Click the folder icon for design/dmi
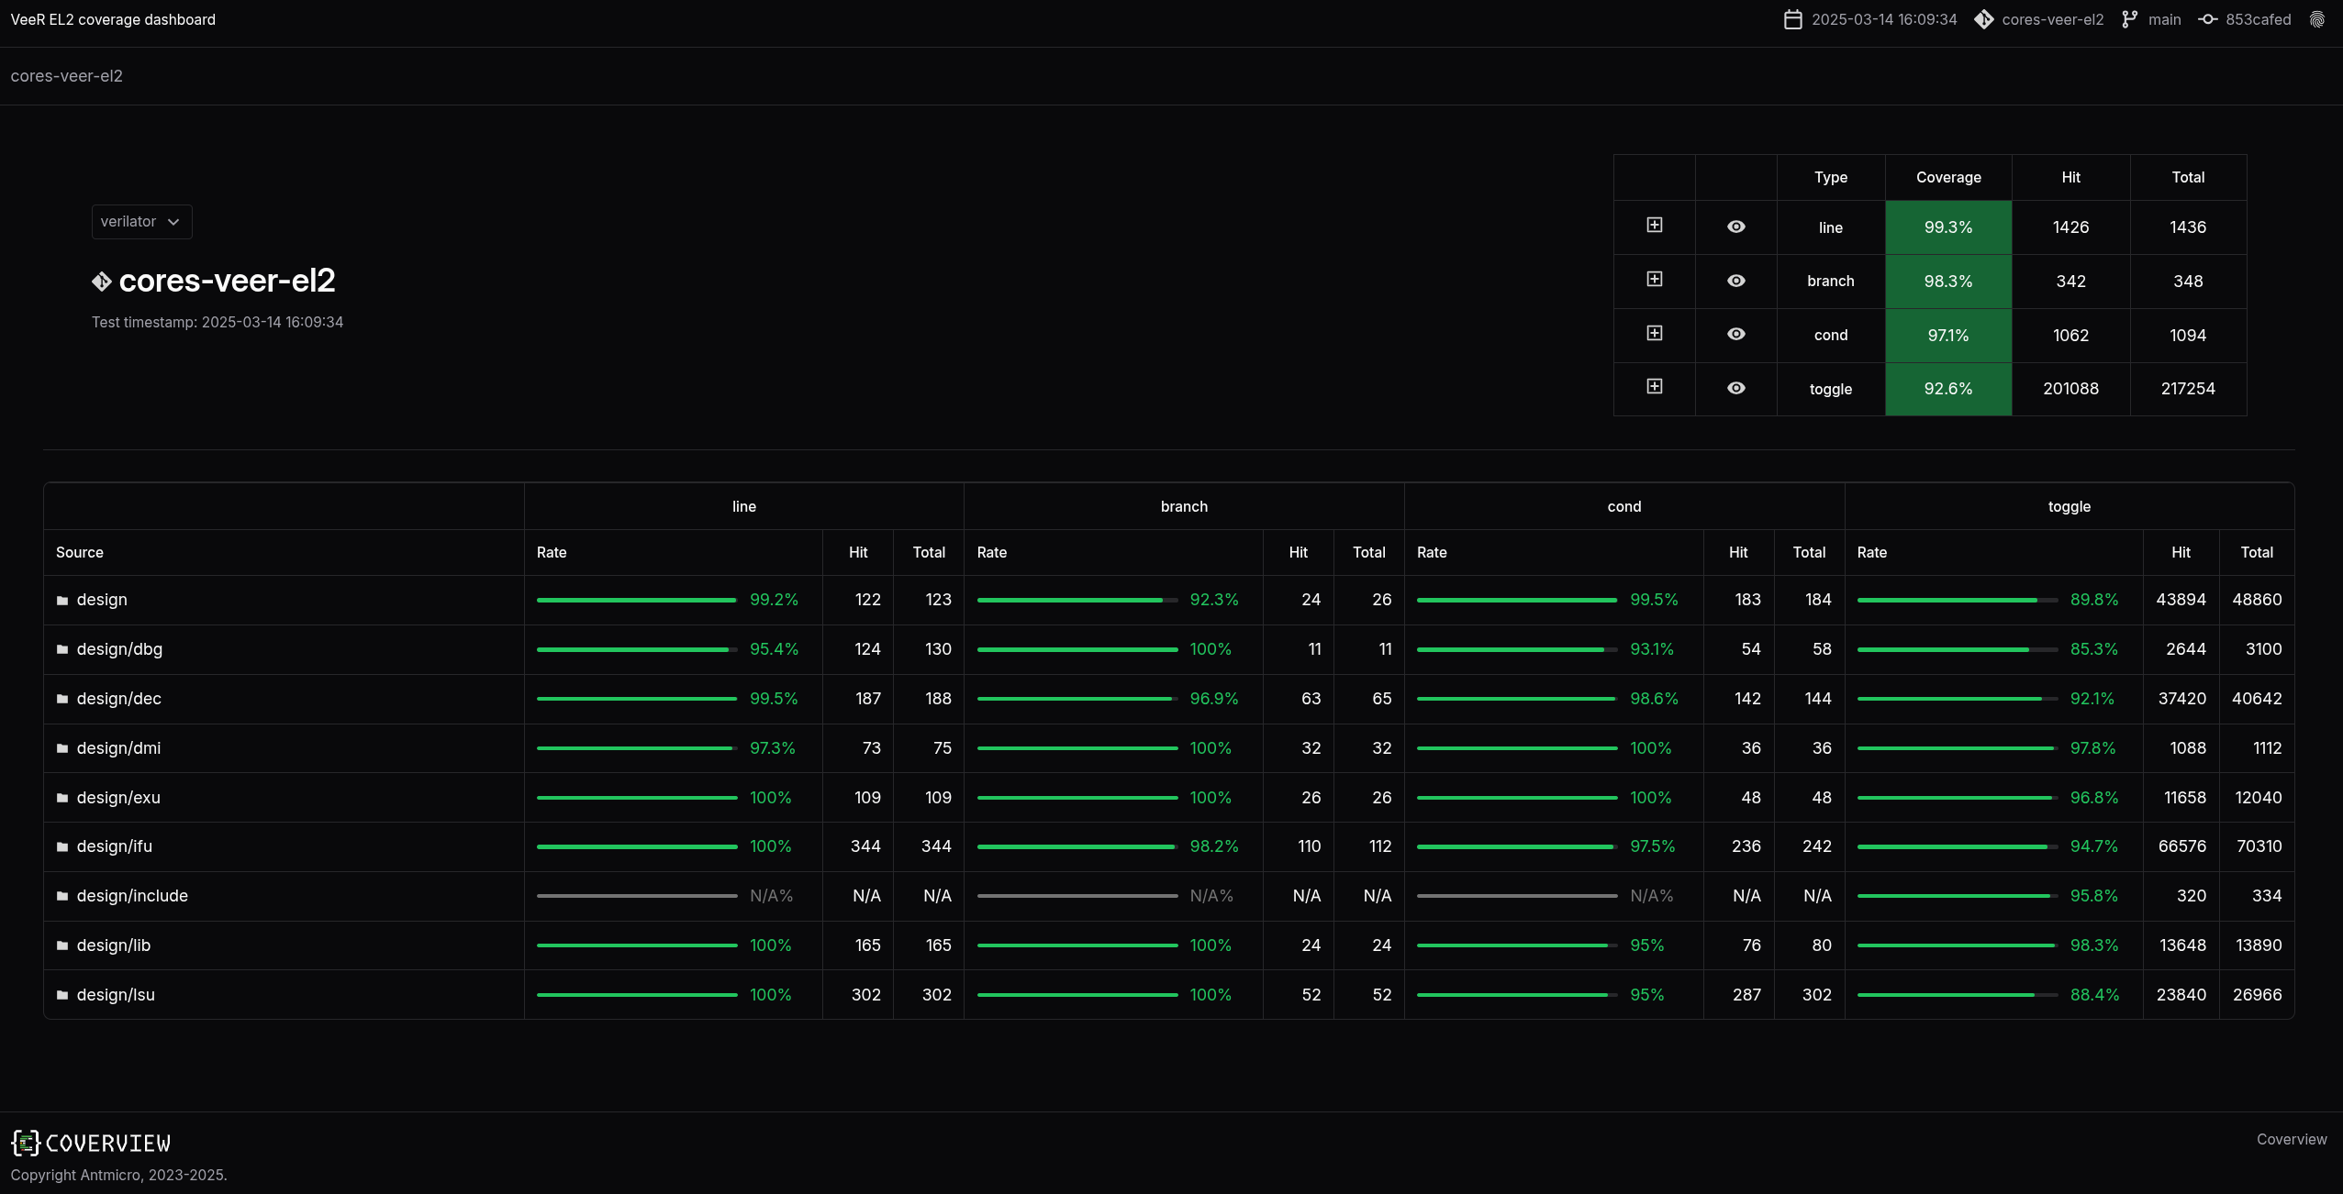The image size is (2343, 1194). coord(62,748)
